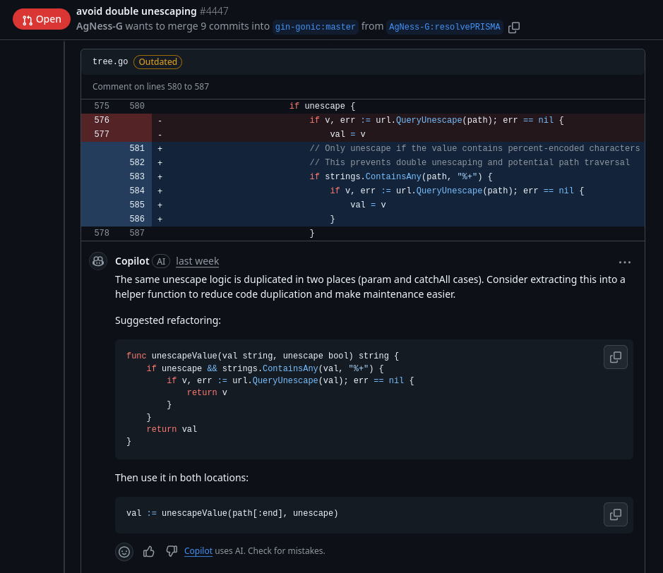Copy the suggested refactoring code snippet
Viewport: 663px width, 573px height.
coord(615,357)
